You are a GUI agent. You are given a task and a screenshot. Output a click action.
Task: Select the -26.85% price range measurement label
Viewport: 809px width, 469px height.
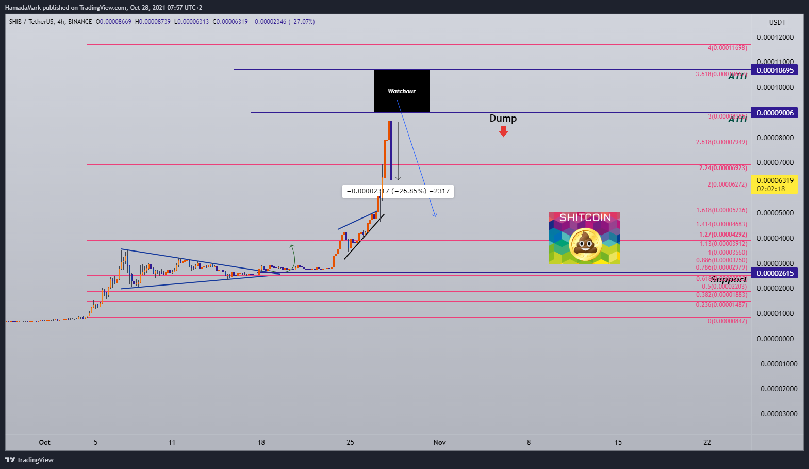[398, 191]
